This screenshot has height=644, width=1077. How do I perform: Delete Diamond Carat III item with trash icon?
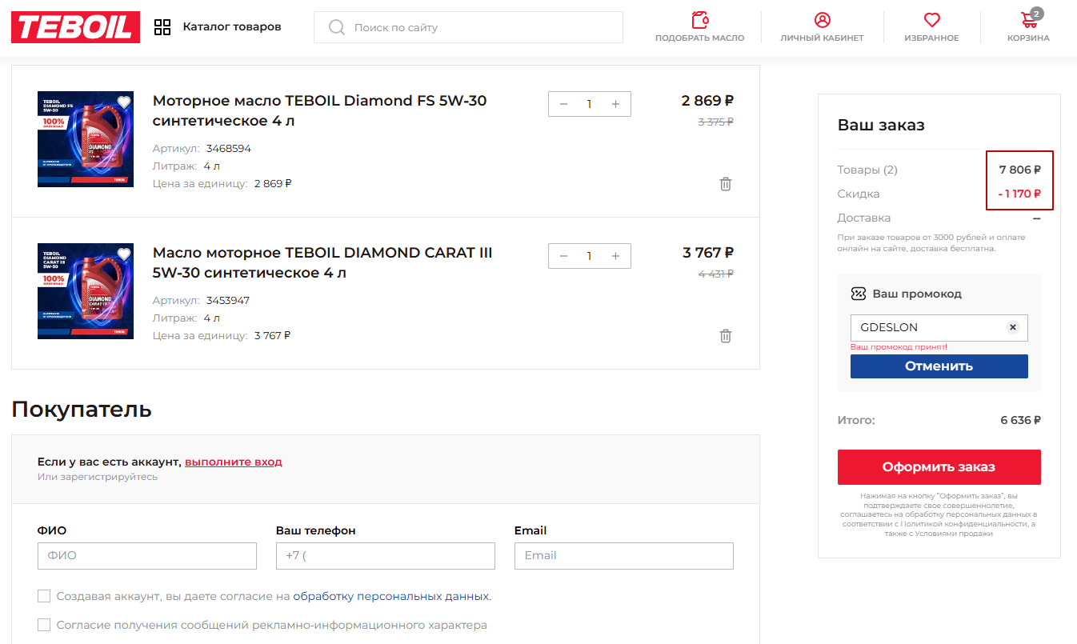(726, 336)
